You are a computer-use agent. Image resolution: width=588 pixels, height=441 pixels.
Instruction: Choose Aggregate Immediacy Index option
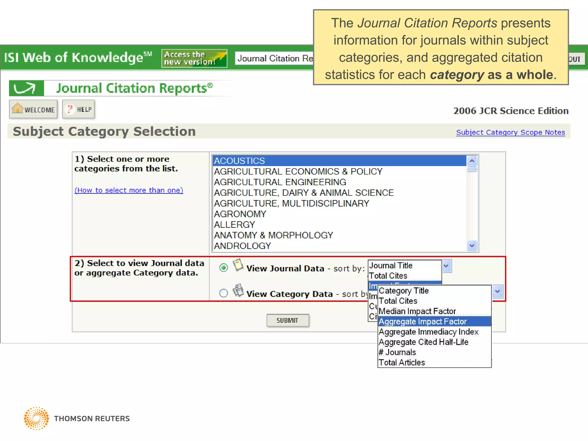(x=434, y=332)
